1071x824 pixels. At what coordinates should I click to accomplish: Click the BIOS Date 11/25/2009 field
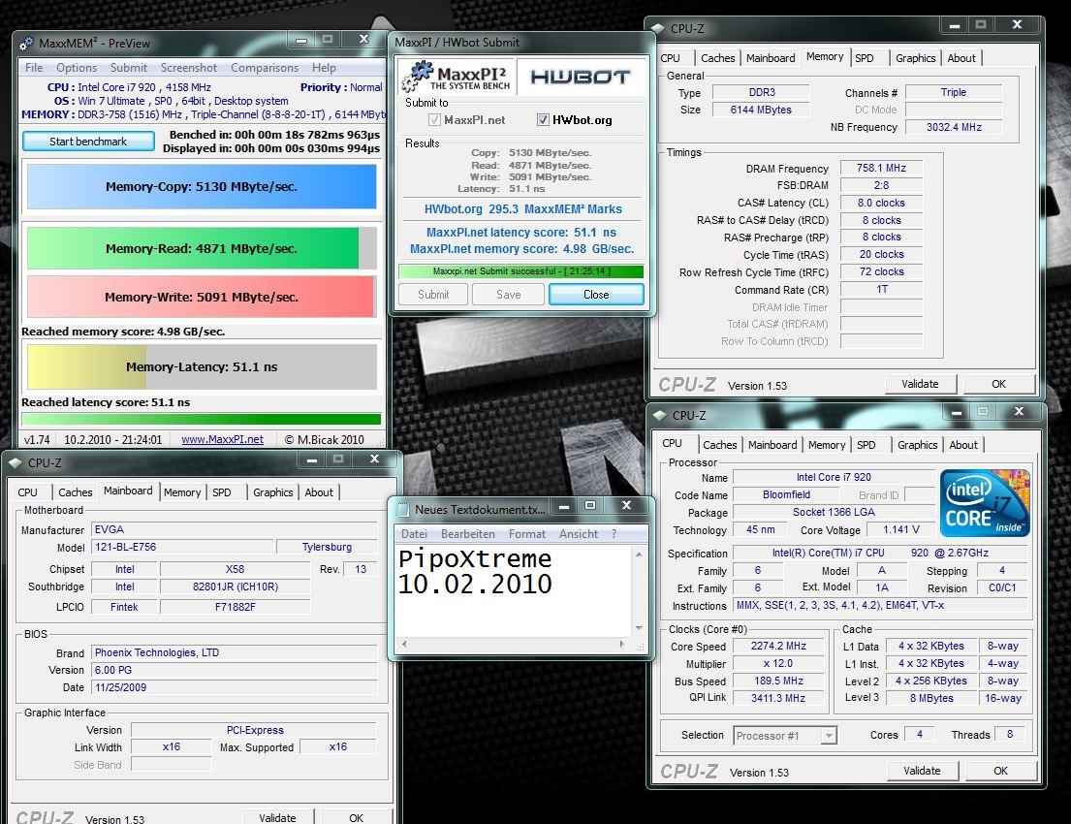[x=234, y=688]
